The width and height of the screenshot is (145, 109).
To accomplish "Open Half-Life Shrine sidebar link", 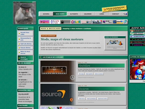I will (26, 44).
